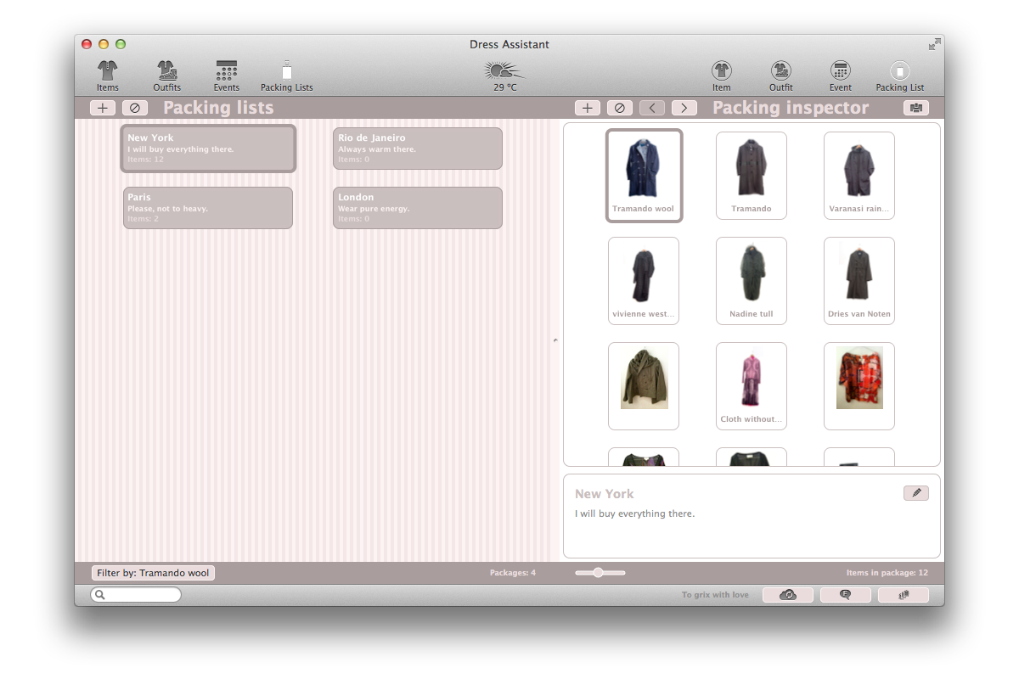Adjust the thumbnail size slider
The height and width of the screenshot is (679, 1019).
600,572
